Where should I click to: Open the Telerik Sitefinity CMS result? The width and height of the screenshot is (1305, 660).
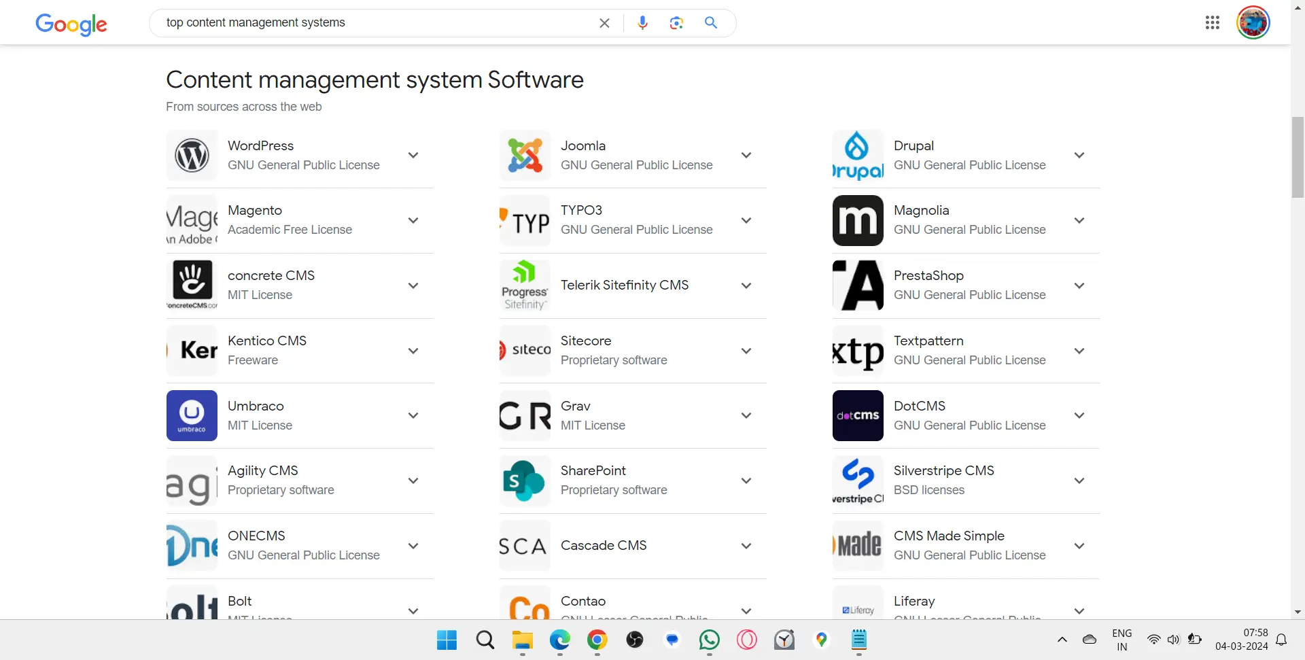coord(633,285)
